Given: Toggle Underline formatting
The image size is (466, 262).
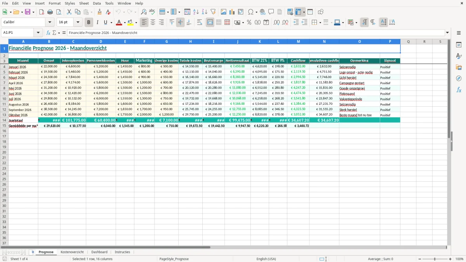Looking at the screenshot, I should (105, 23).
